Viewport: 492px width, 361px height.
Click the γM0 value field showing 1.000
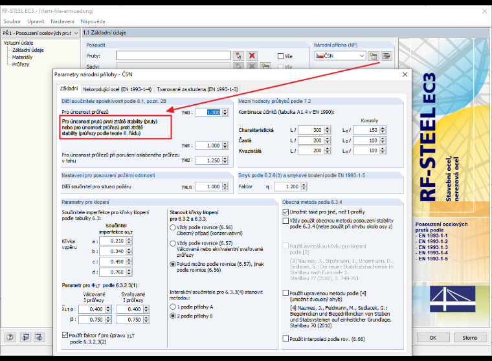click(x=208, y=113)
